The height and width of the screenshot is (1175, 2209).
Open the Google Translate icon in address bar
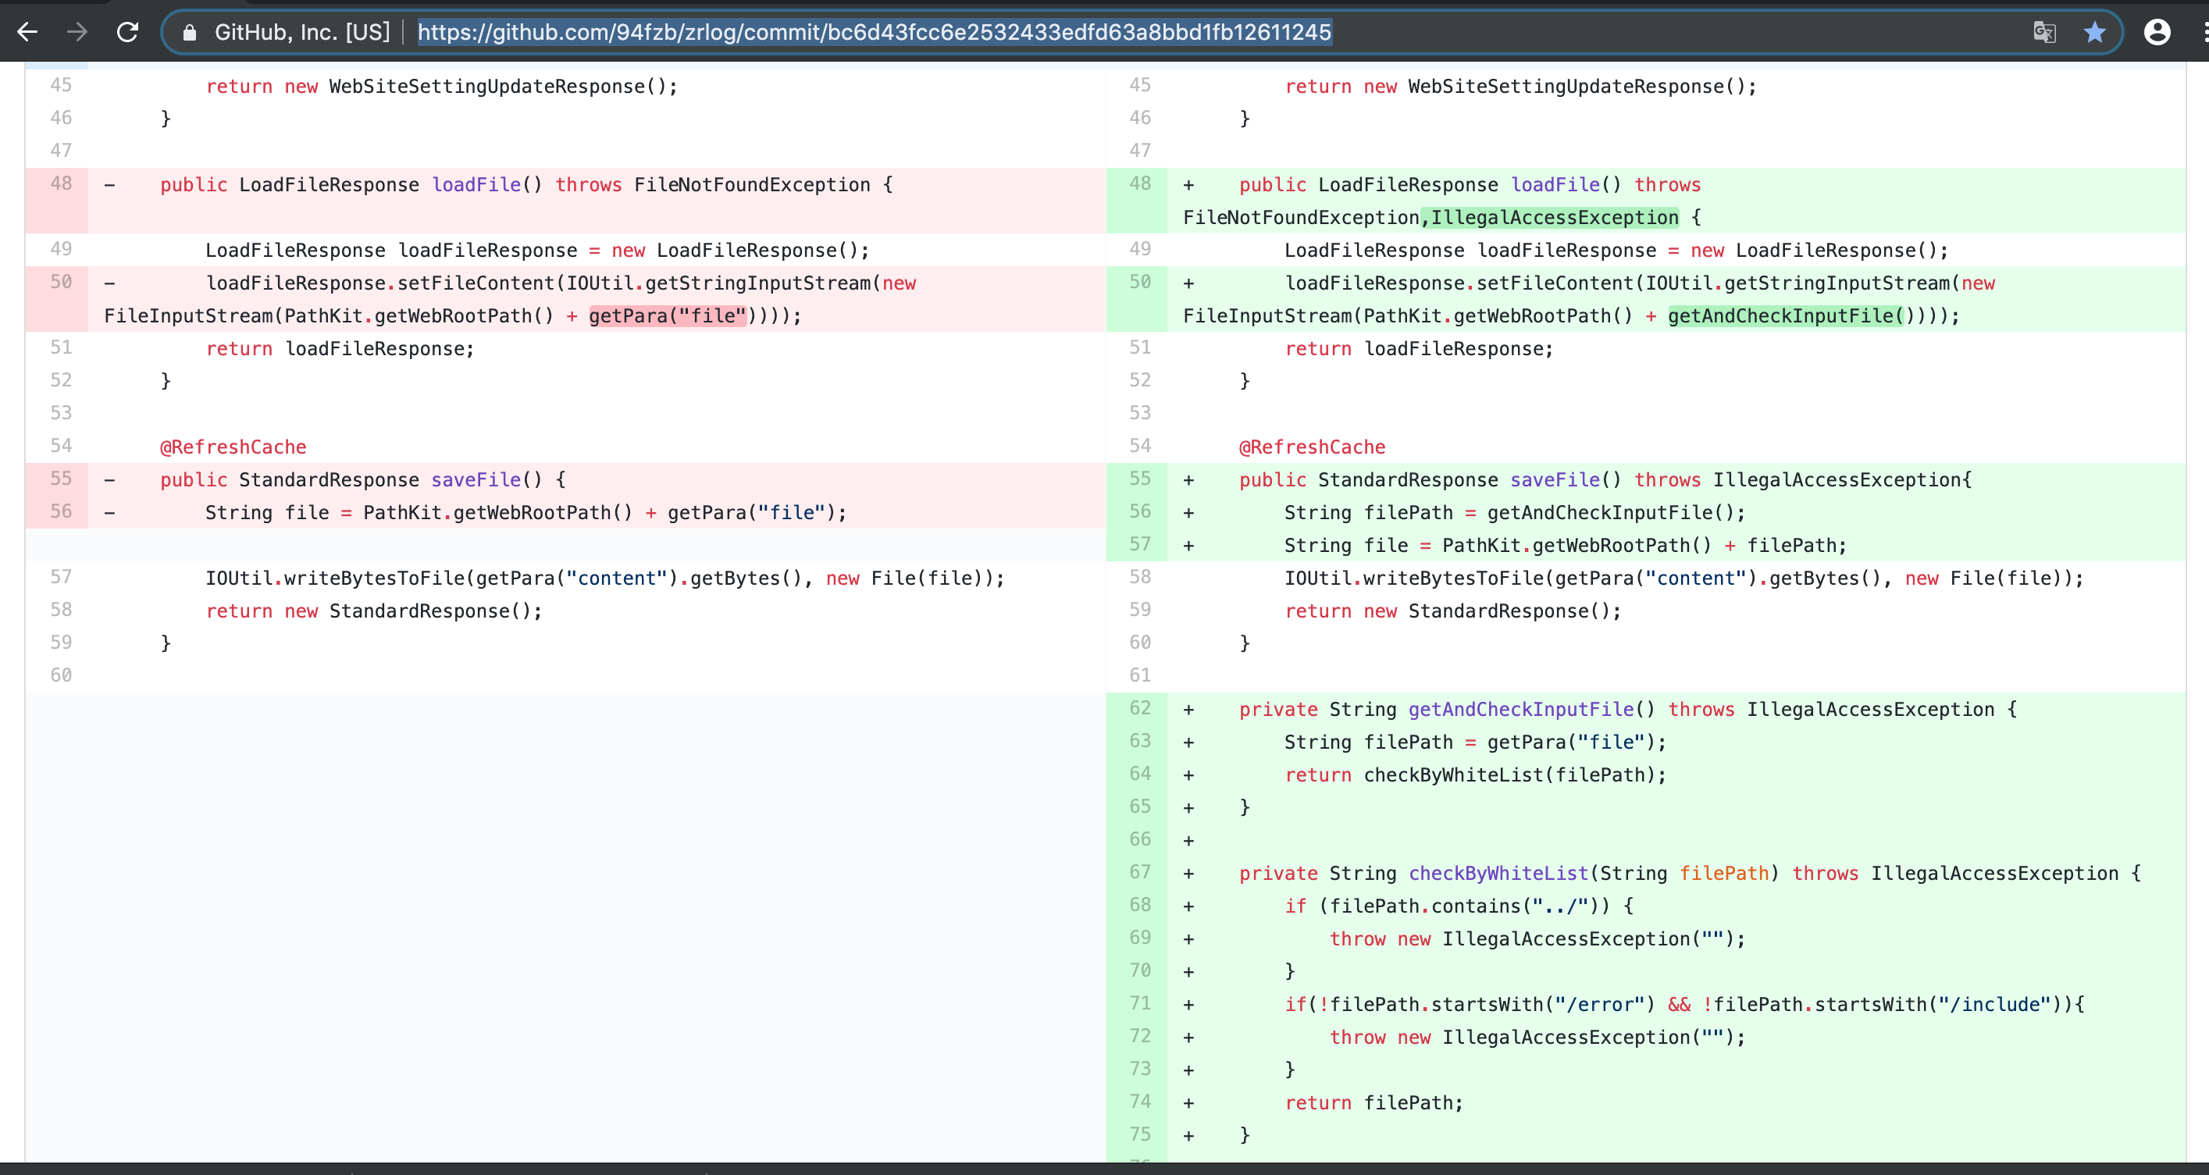coord(2044,32)
